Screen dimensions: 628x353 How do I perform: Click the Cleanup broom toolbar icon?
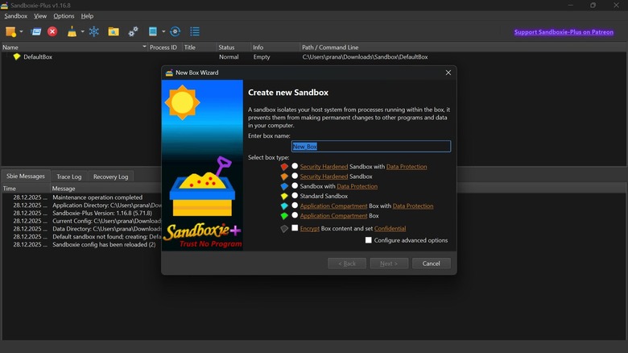tap(72, 31)
